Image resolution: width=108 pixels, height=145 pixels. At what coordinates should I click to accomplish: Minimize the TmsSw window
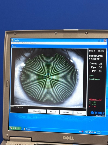[99, 40]
